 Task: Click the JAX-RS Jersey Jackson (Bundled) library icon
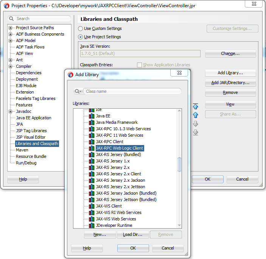pyautogui.click(x=92, y=193)
